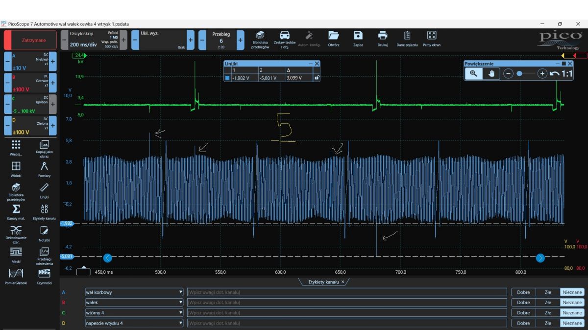Expand the wał korbowy label dropdown

point(181,292)
